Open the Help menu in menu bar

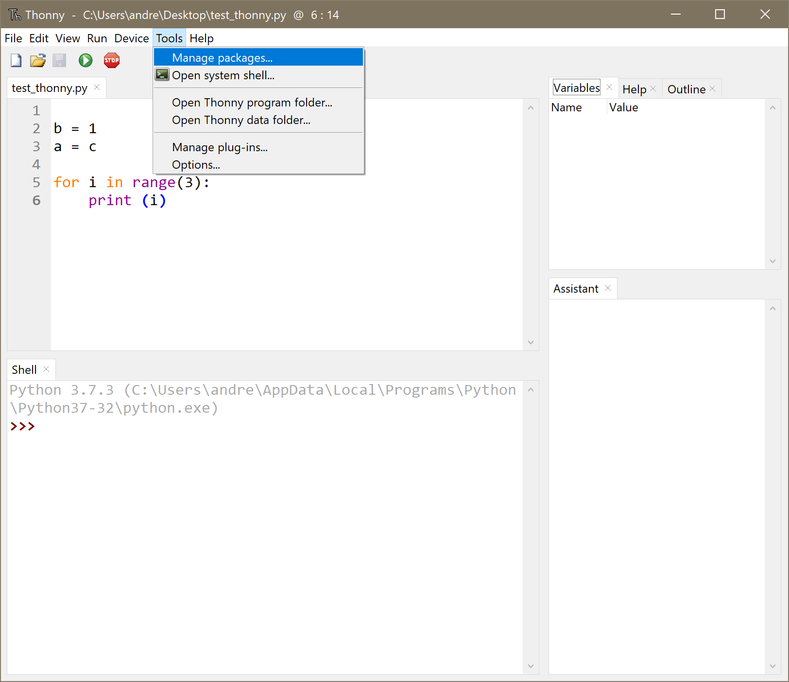202,38
